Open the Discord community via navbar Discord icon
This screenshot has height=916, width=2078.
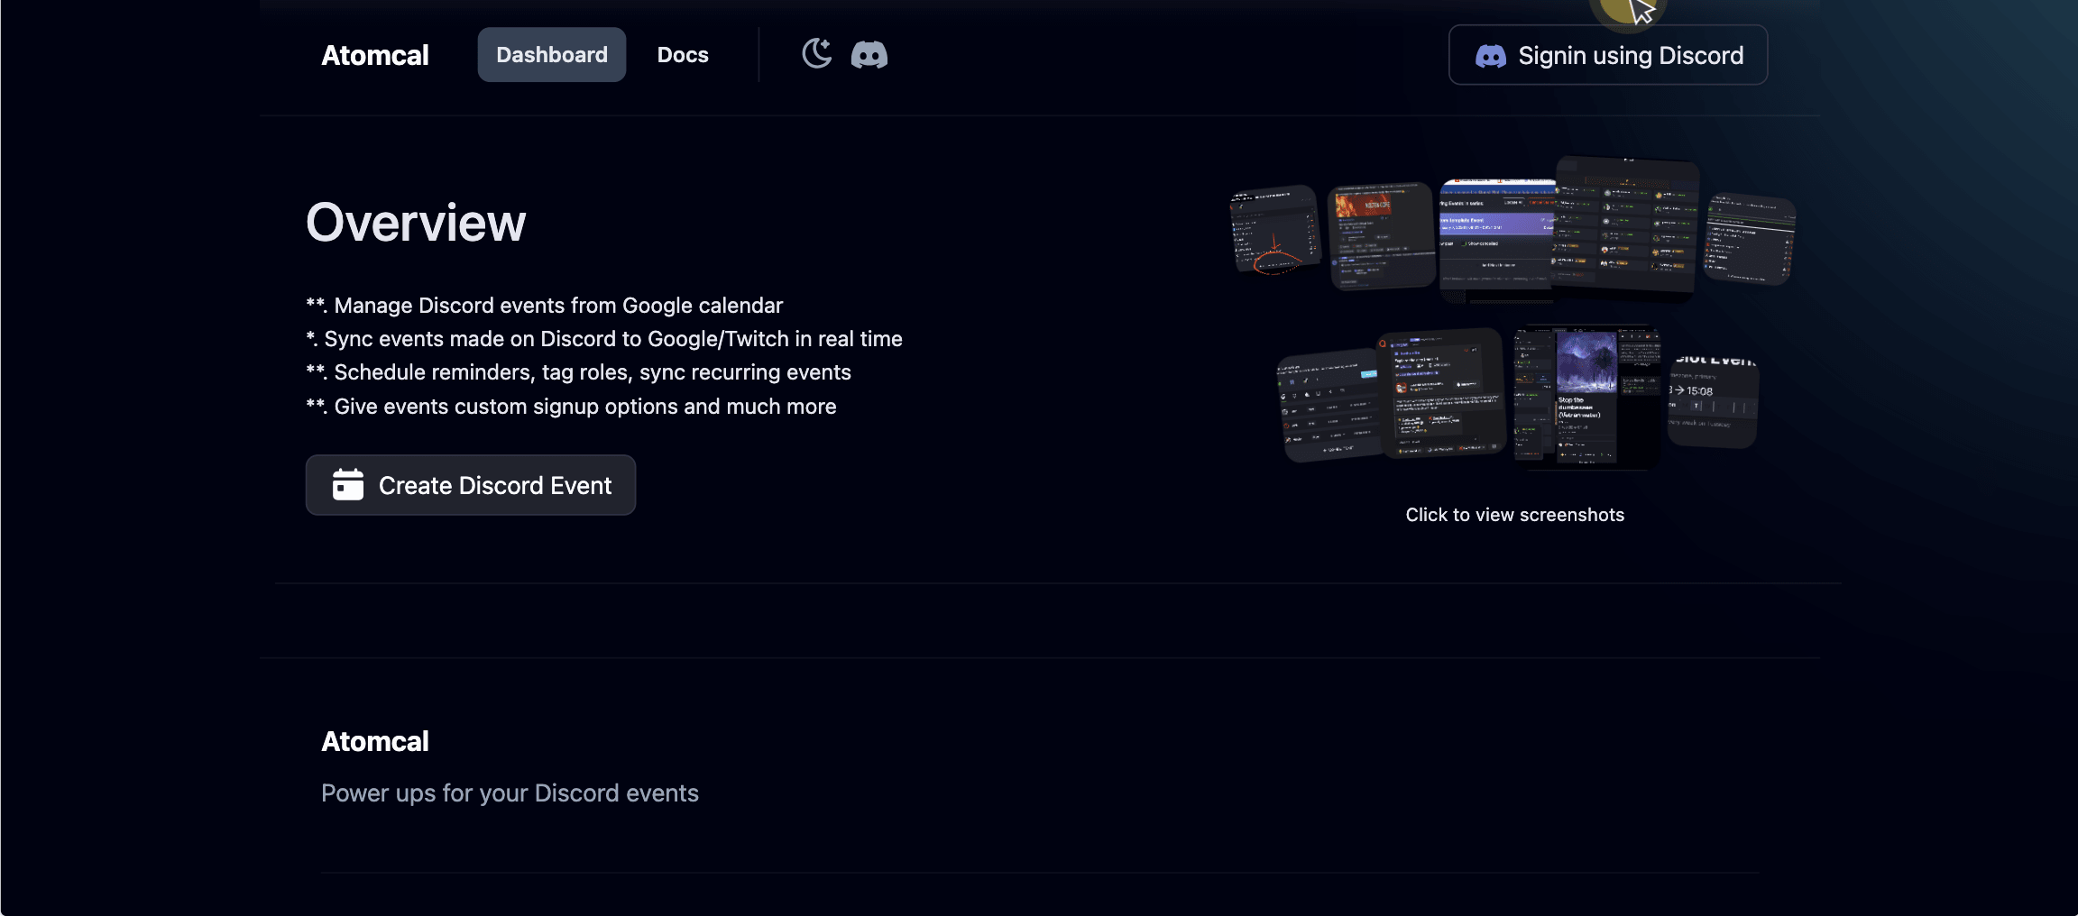tap(869, 54)
